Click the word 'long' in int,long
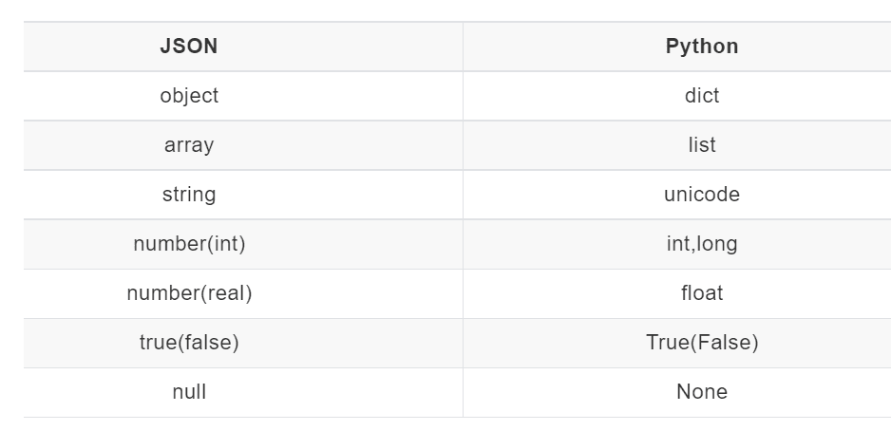Image resolution: width=891 pixels, height=431 pixels. click(x=717, y=244)
